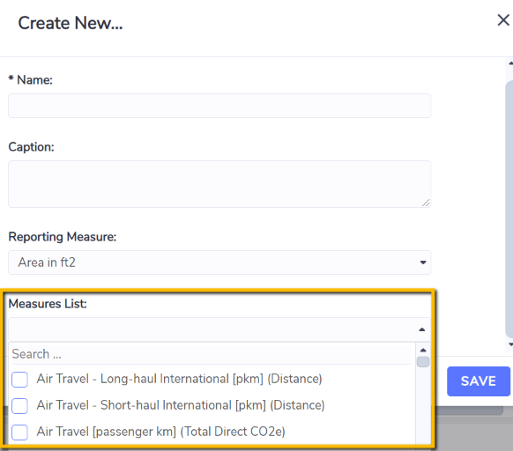Click the Caption text area
This screenshot has height=451, width=513.
click(219, 184)
